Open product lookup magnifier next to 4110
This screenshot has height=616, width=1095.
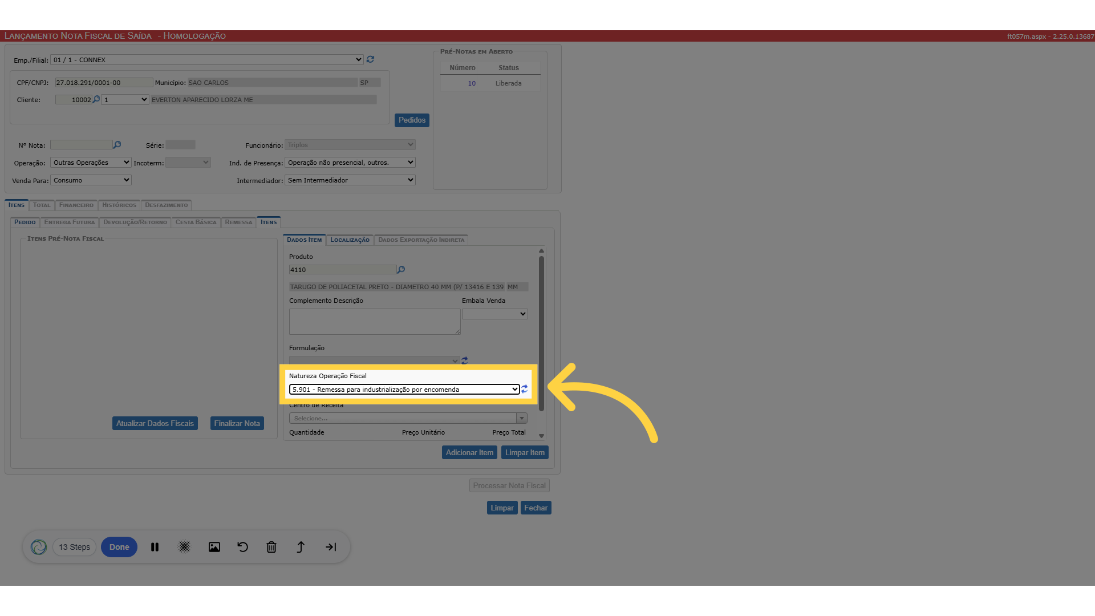401,270
